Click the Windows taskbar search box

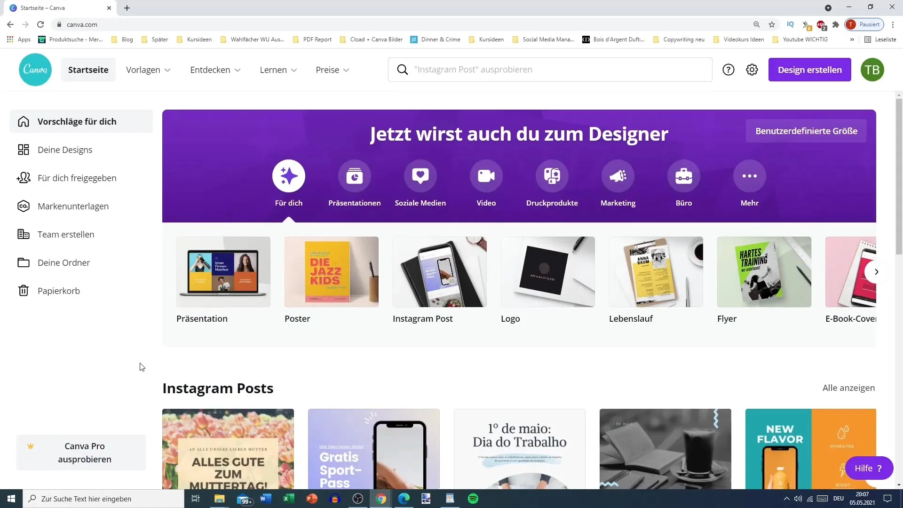coord(103,499)
